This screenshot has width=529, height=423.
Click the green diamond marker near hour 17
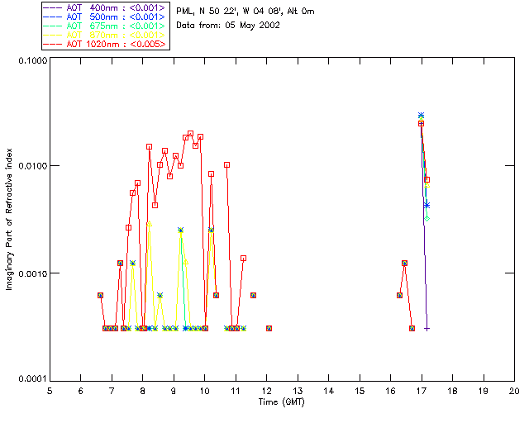(427, 219)
